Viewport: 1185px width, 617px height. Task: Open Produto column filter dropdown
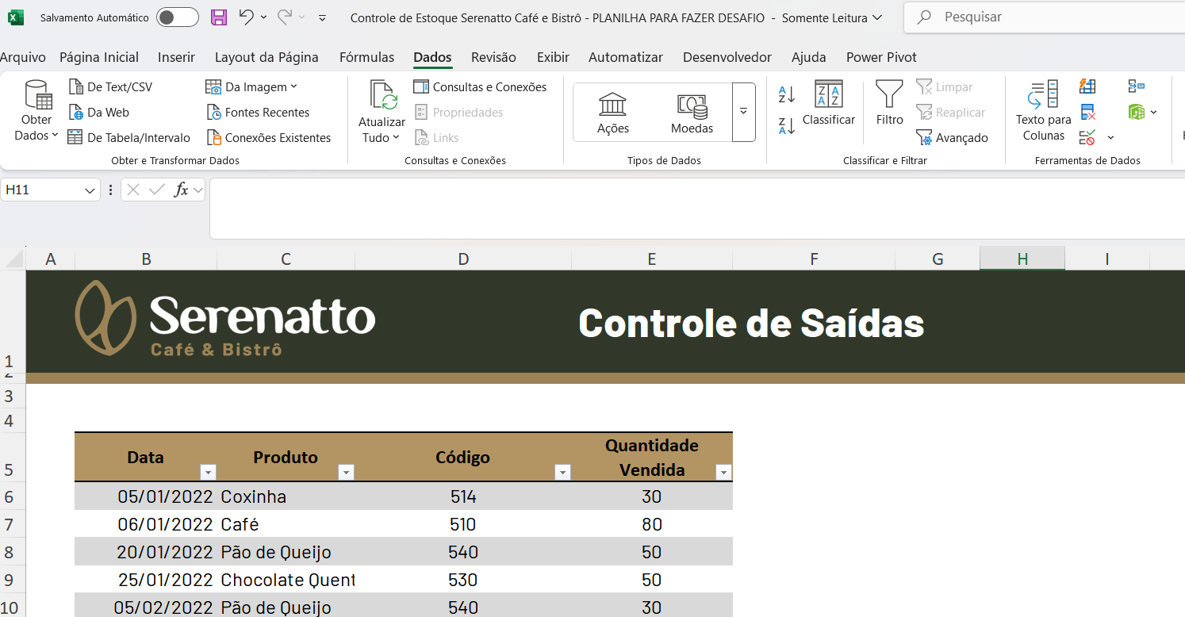click(346, 473)
